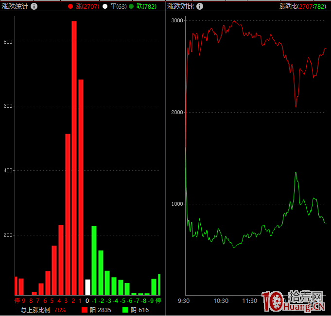
Task: Click the tallest red bar at 2
Action: (x=74, y=158)
